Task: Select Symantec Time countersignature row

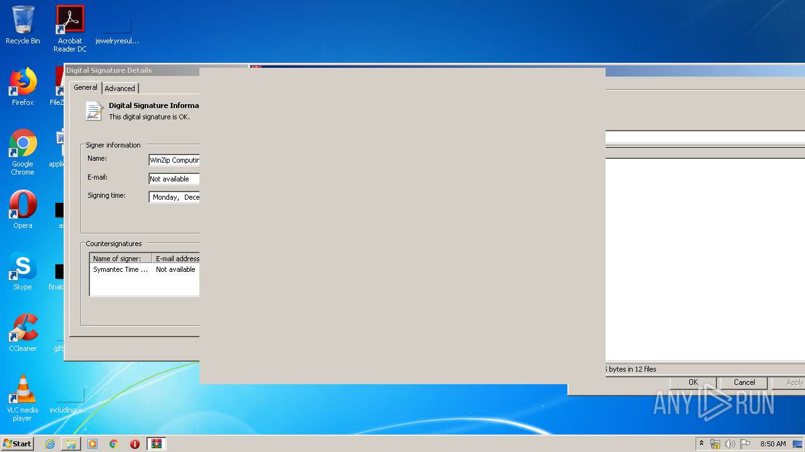Action: click(145, 269)
